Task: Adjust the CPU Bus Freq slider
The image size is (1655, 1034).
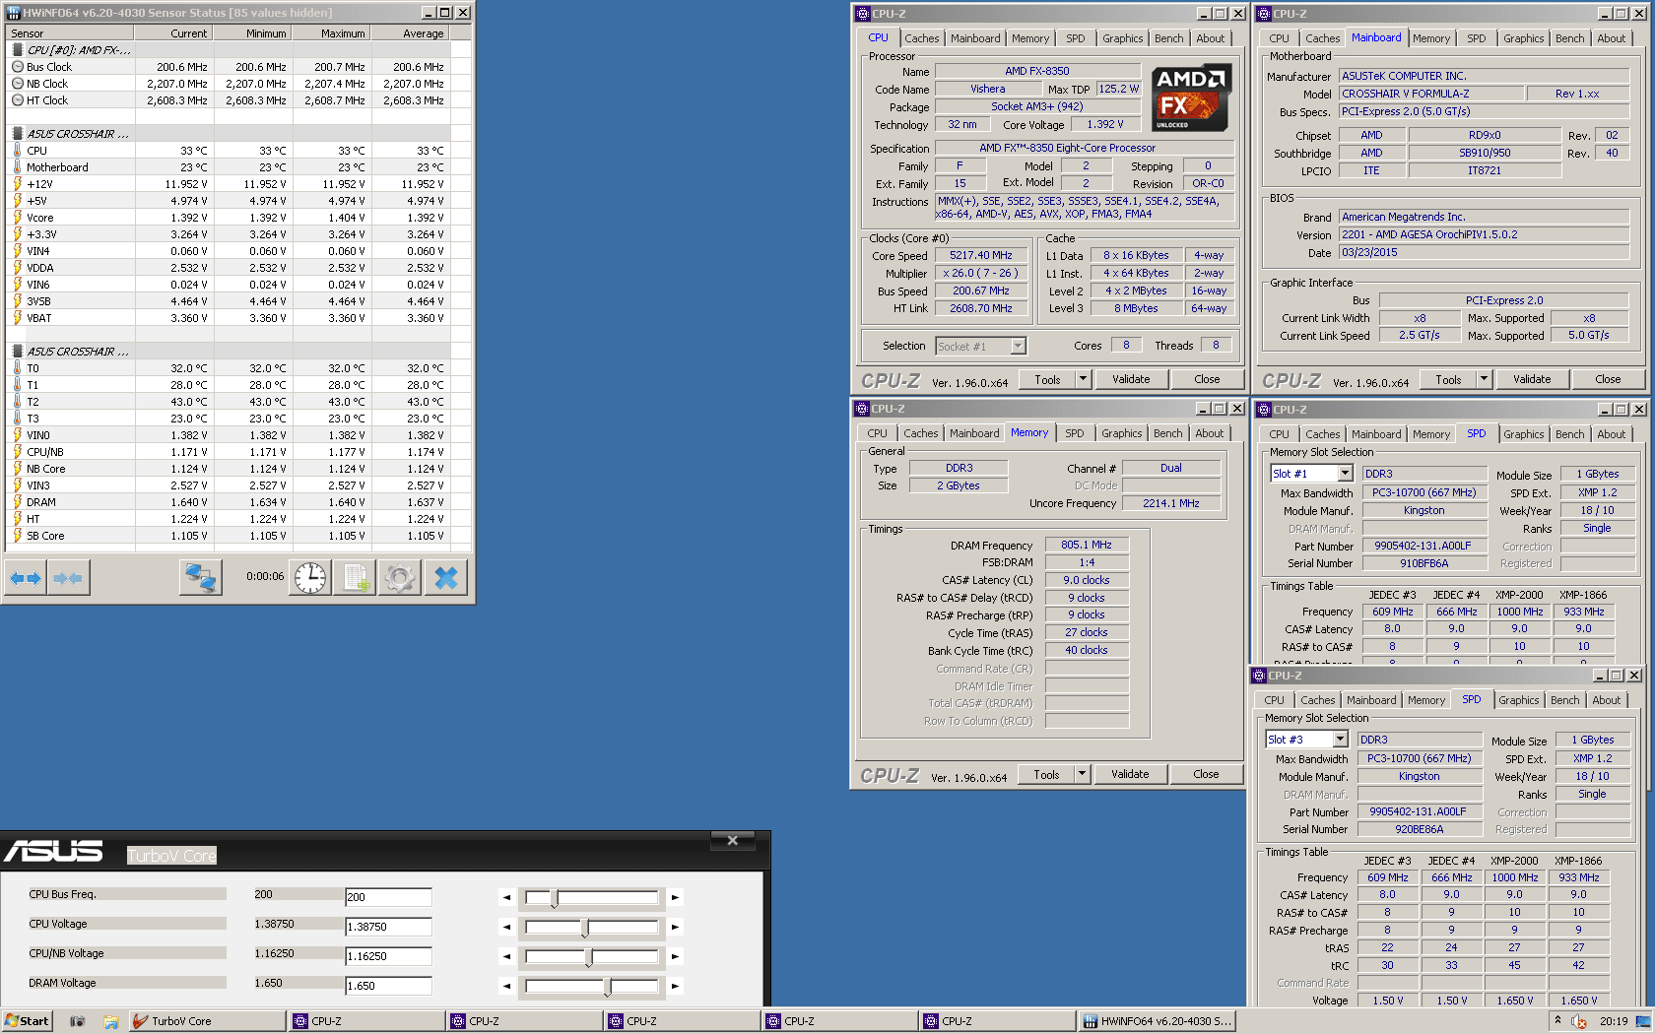Action: pos(555,897)
